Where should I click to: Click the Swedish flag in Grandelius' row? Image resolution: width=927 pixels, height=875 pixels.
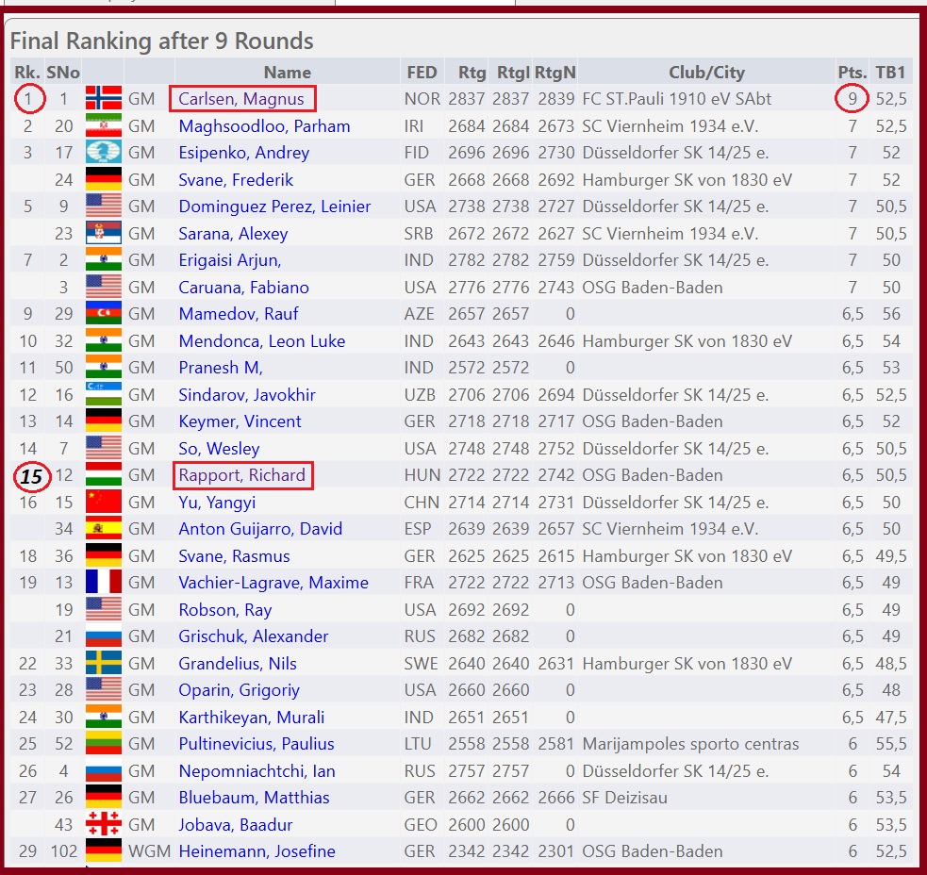103,664
